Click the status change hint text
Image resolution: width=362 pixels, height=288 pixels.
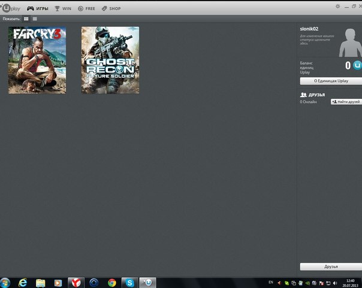(316, 40)
